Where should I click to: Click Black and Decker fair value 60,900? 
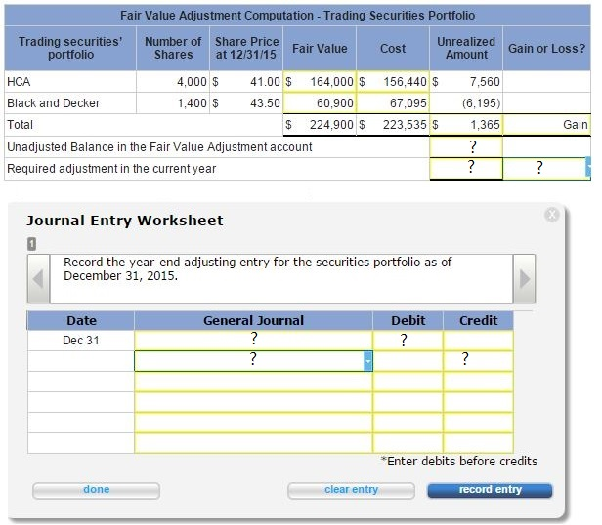point(320,102)
